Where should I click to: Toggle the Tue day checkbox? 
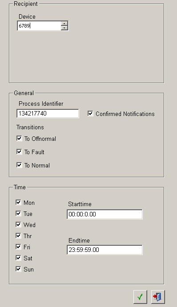(x=18, y=213)
